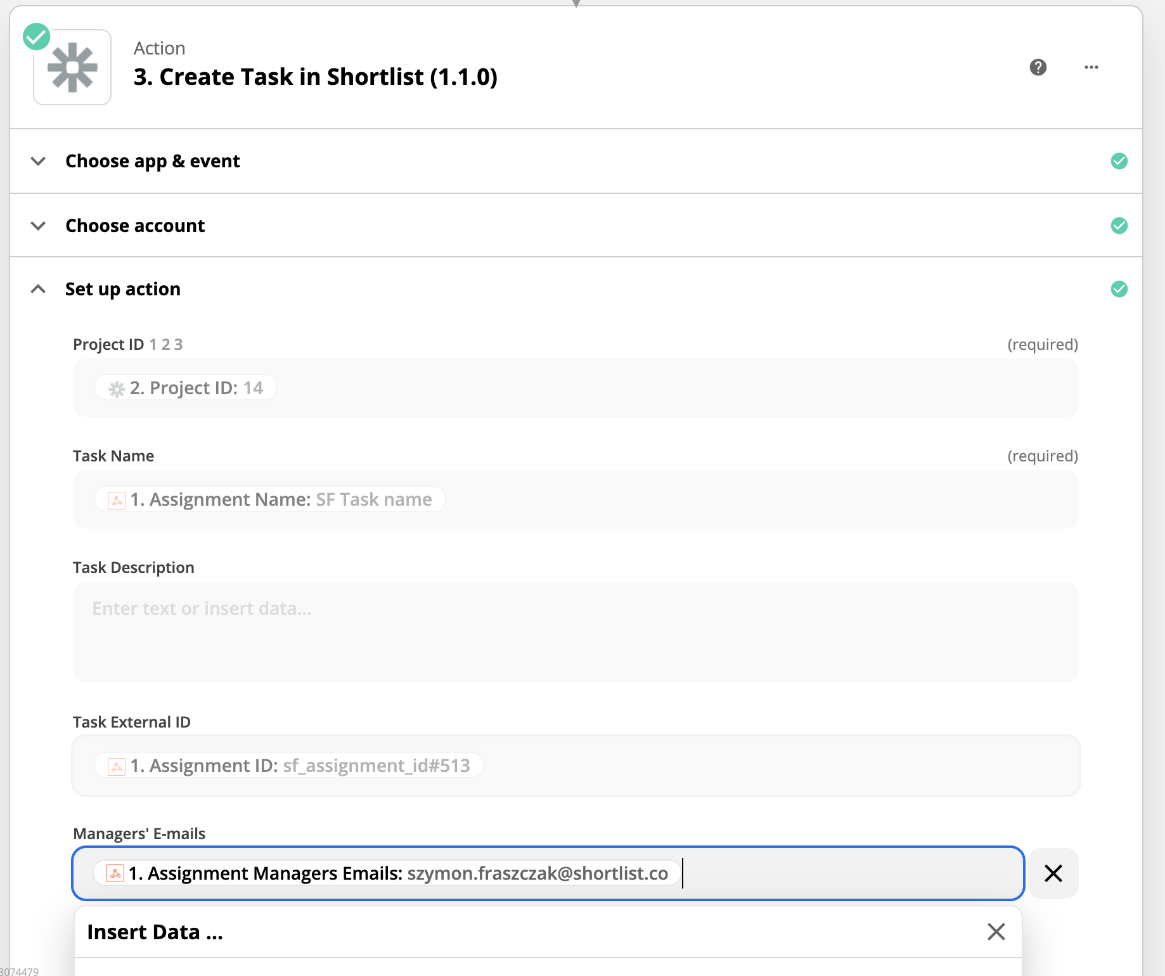Click the Task External ID field
Viewport: 1165px width, 976px height.
576,766
